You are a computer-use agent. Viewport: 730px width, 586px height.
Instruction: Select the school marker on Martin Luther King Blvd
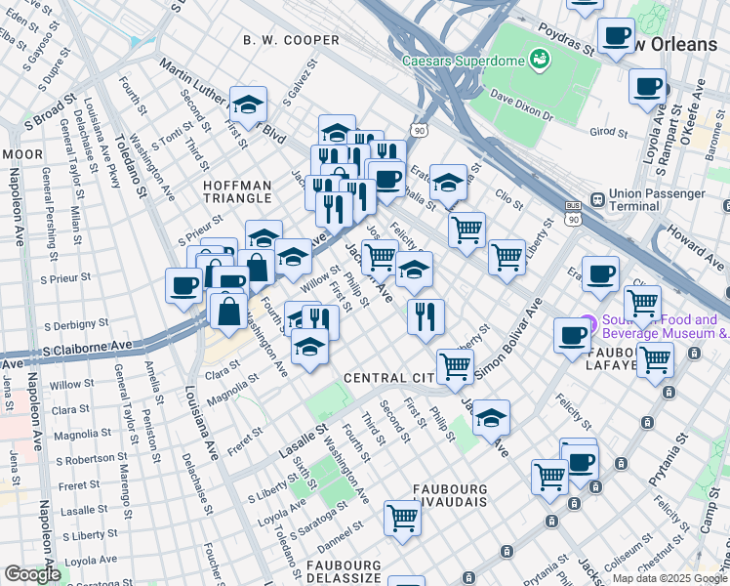pos(250,105)
